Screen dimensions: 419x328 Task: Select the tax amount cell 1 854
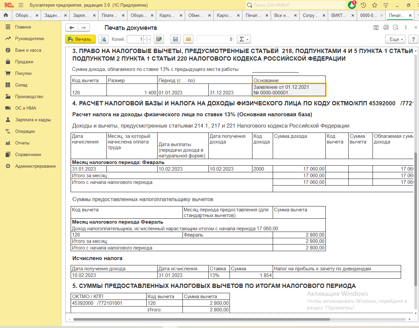(251, 275)
